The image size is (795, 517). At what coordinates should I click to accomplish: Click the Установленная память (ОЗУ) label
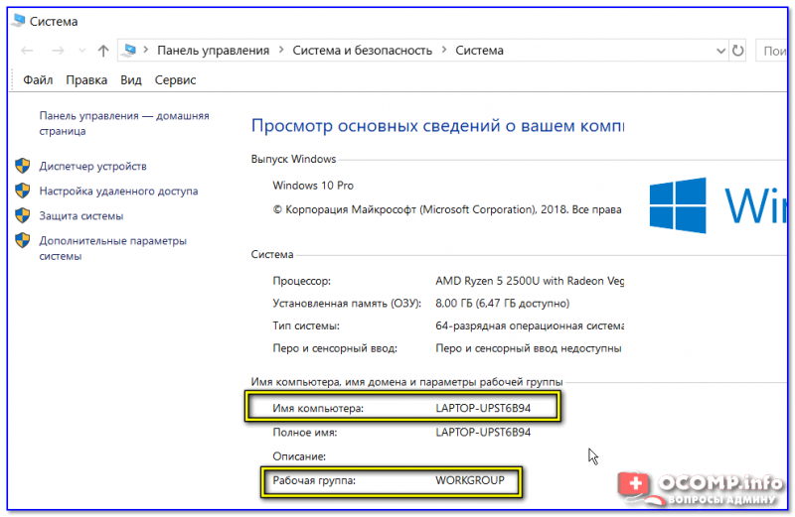pos(347,303)
